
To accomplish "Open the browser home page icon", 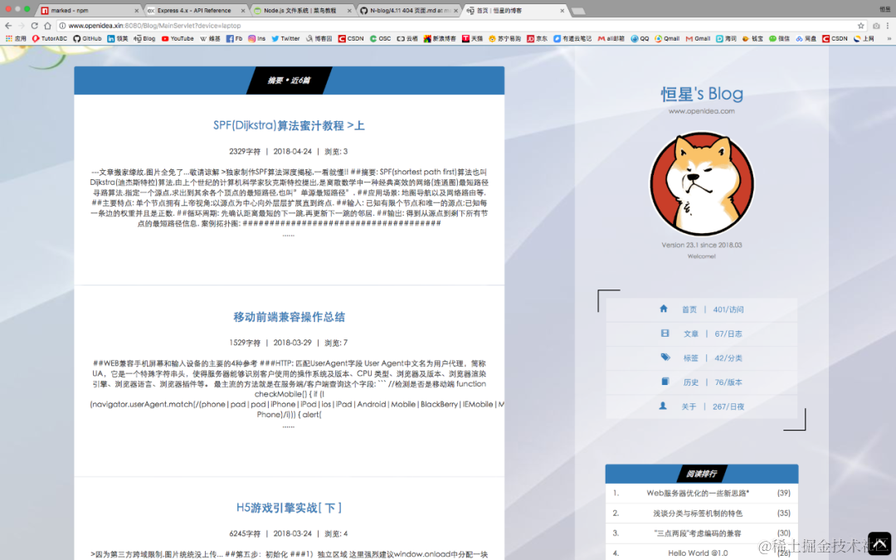I will coord(47,26).
